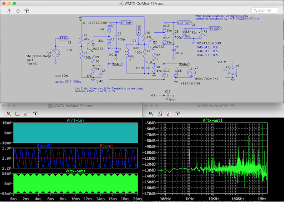Click 'K2 L4 L5 L6 0.99' coupling directive
This screenshot has width=284, height=202.
coord(209,43)
